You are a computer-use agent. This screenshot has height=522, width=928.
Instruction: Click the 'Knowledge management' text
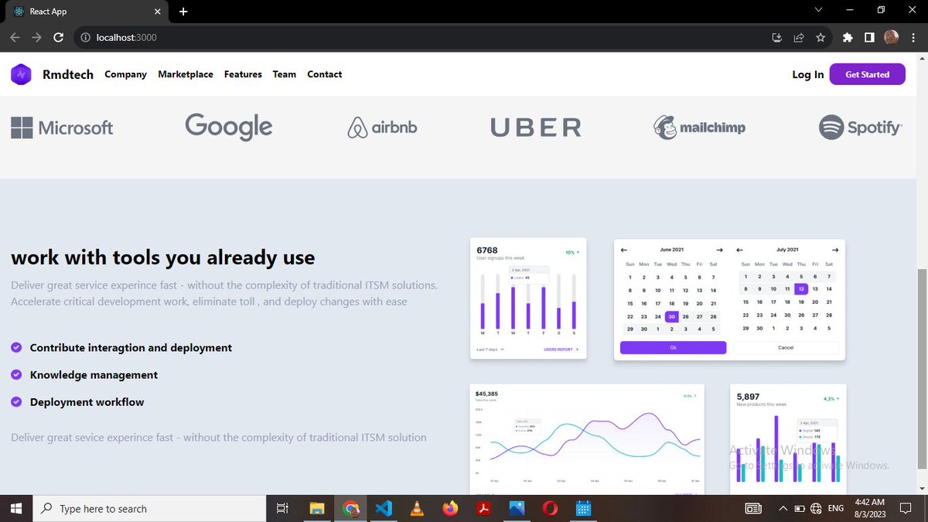click(94, 375)
